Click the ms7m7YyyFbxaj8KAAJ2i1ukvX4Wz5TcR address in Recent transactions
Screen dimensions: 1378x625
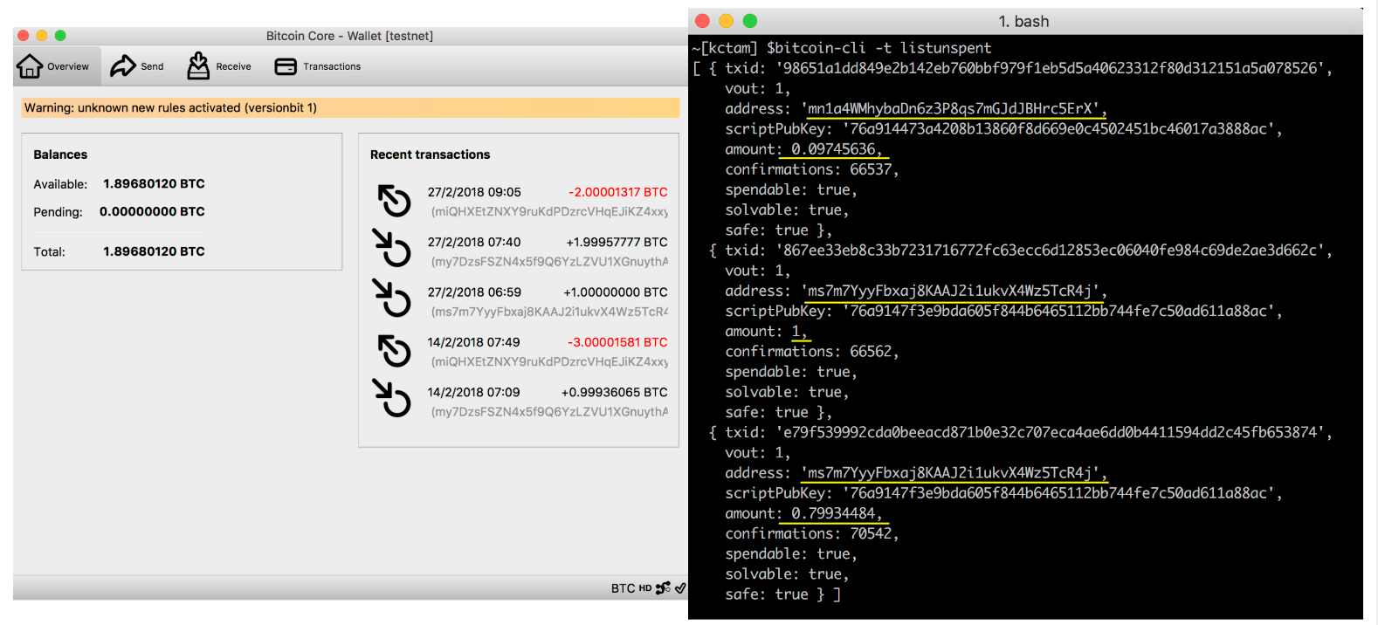click(549, 312)
